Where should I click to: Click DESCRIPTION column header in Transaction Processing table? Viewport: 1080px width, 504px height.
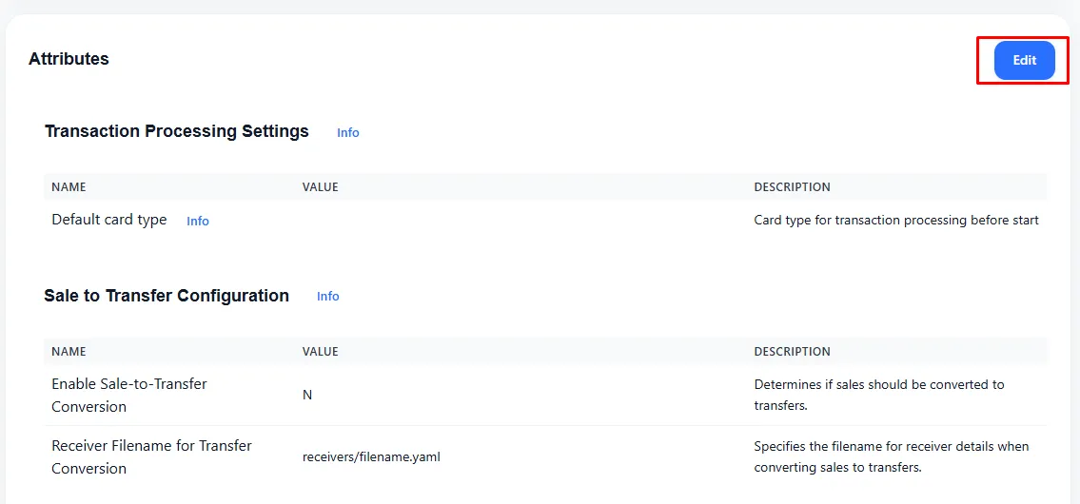(x=792, y=187)
